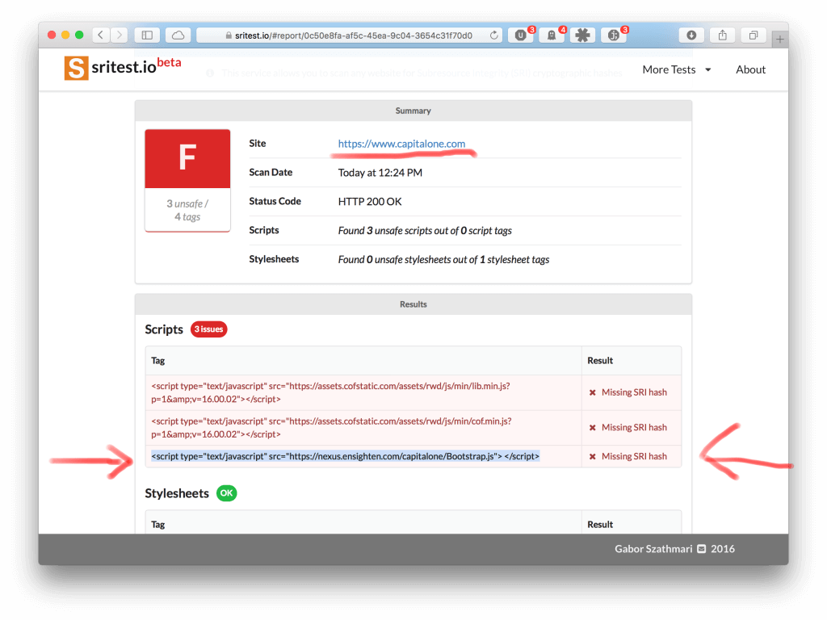Screen dimensions: 827x620
Task: Click the red F grade badge
Action: pyautogui.click(x=187, y=158)
